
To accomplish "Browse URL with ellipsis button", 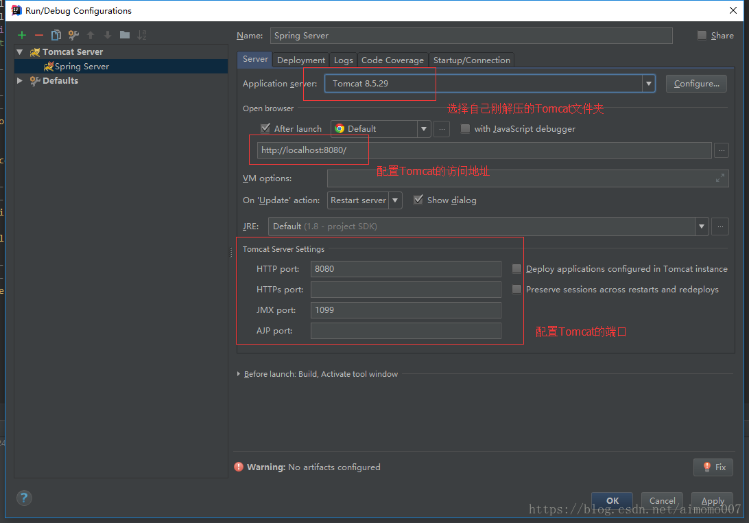I will [722, 150].
